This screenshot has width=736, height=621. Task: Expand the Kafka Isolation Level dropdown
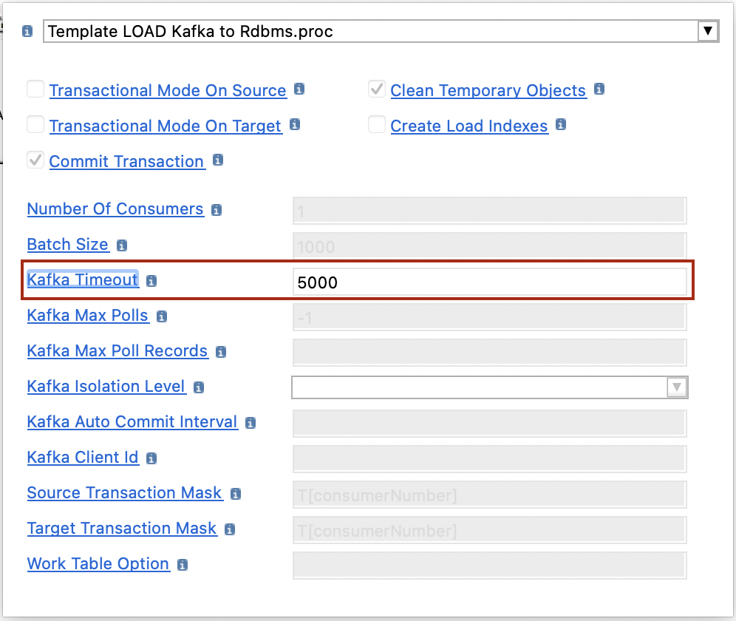(677, 387)
